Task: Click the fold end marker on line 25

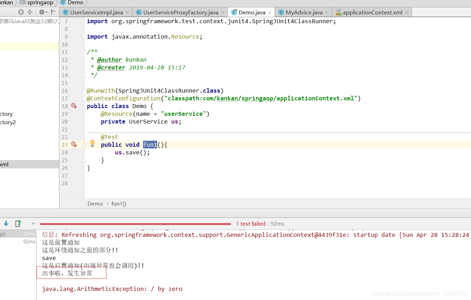Action: pos(84,160)
